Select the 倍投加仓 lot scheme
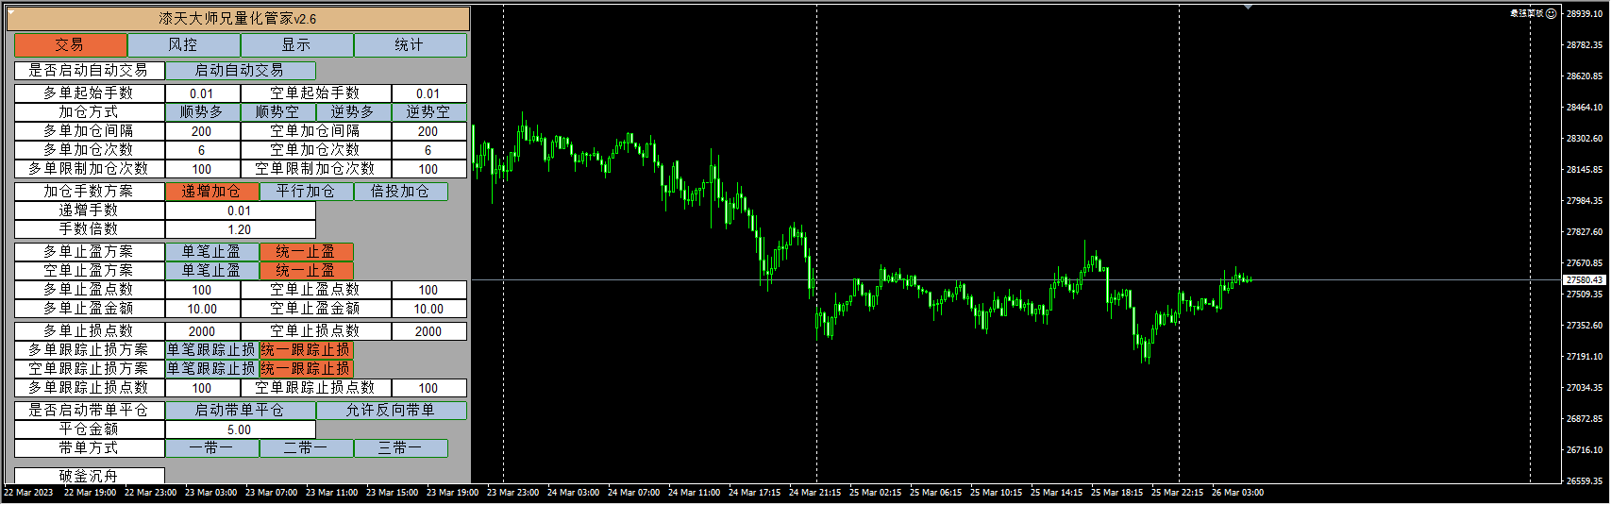The height and width of the screenshot is (505, 1611). click(x=401, y=192)
